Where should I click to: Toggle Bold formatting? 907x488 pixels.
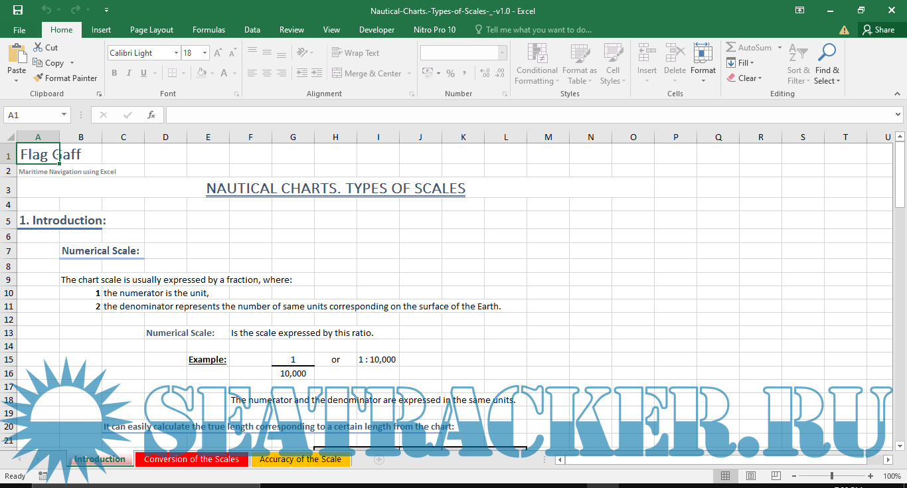point(114,73)
